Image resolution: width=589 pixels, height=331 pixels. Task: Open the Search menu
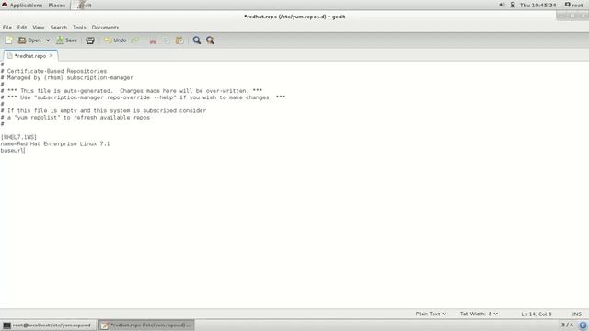pos(59,28)
